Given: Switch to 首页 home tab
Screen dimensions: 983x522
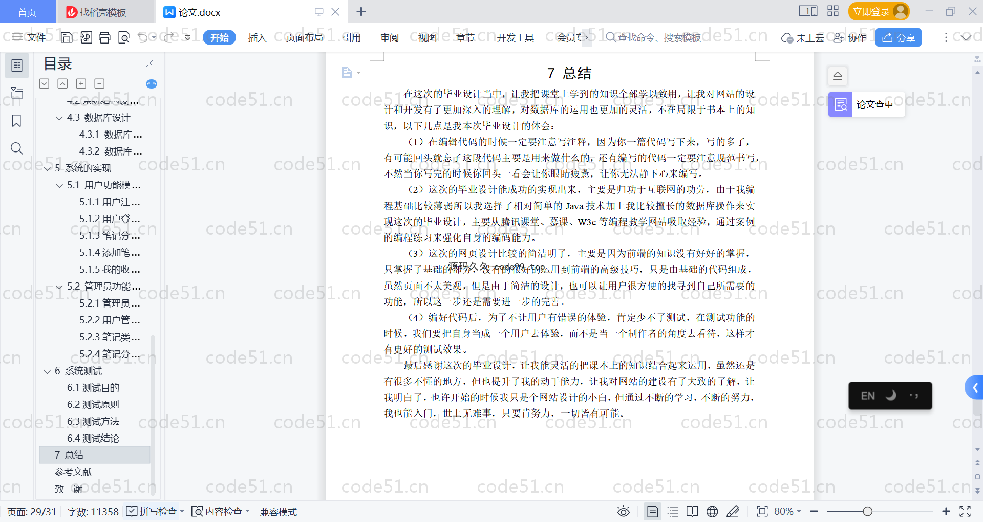Looking at the screenshot, I should click(x=27, y=12).
